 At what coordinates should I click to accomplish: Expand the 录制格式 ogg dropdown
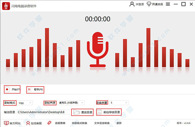(25, 103)
